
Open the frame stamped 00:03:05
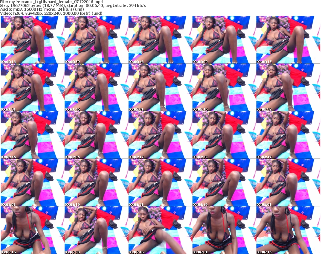96,135
